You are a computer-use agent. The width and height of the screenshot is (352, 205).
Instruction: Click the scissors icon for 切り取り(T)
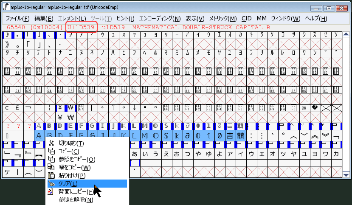tap(51, 143)
